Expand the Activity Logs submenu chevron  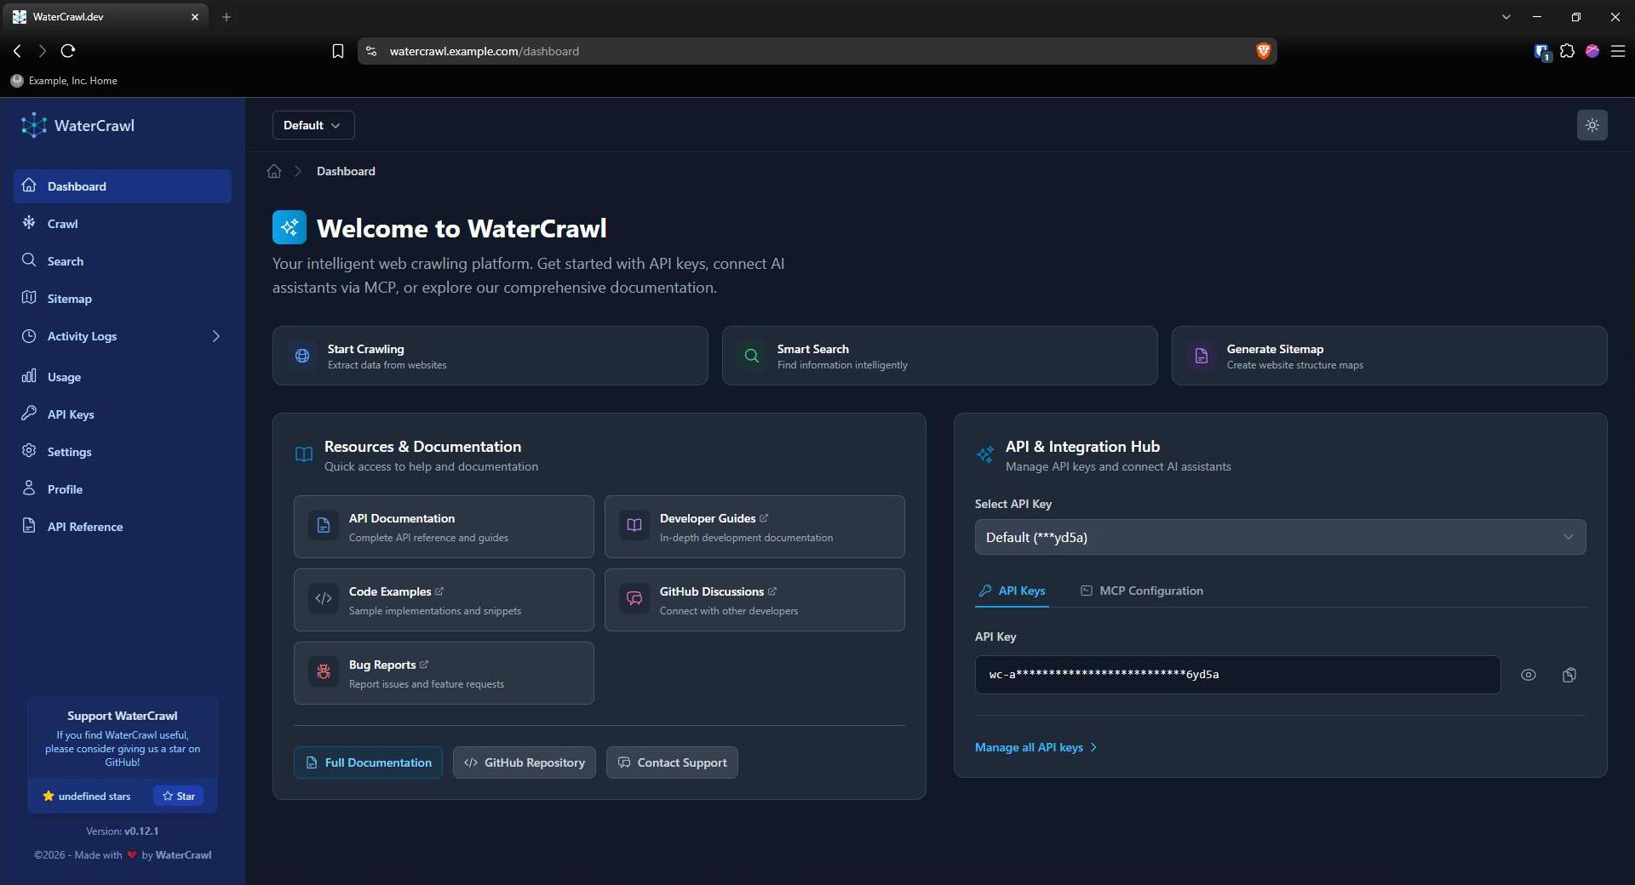click(216, 336)
